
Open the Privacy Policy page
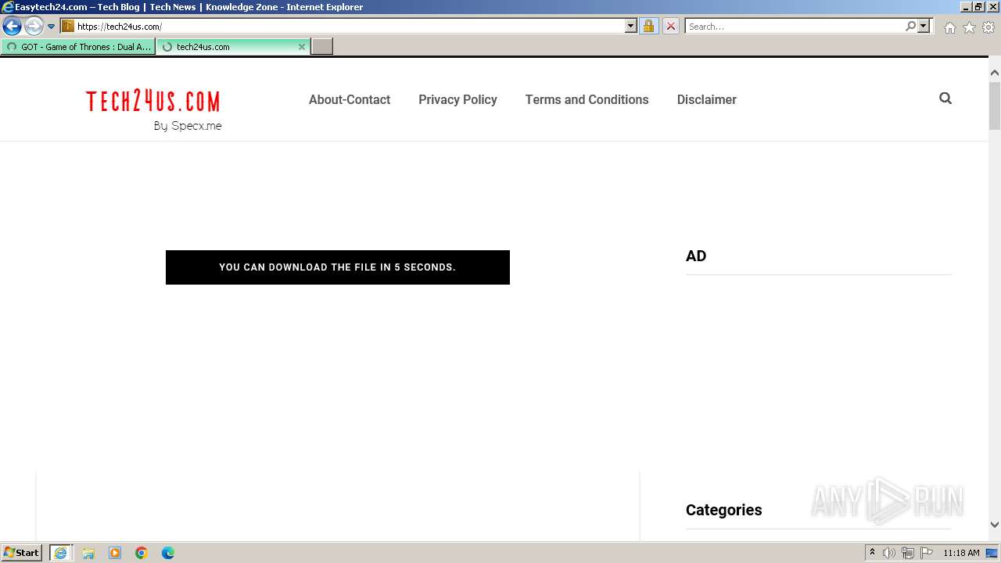point(457,99)
